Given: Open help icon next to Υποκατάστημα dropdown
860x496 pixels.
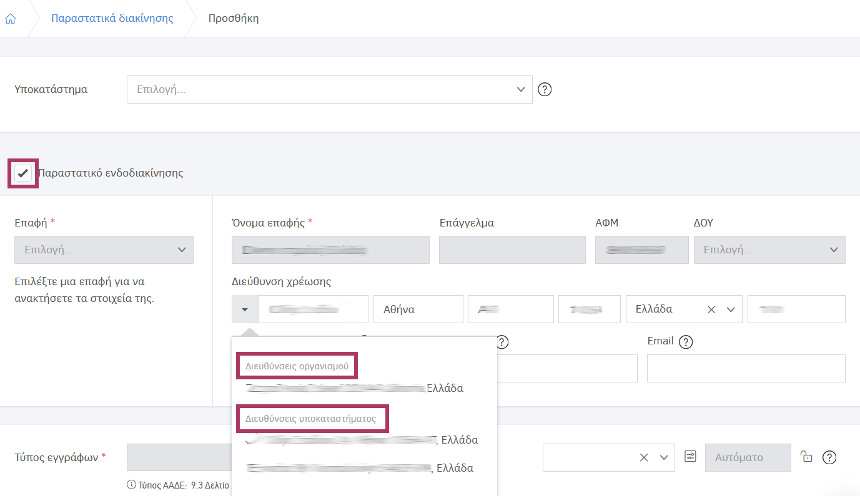Looking at the screenshot, I should (x=545, y=90).
